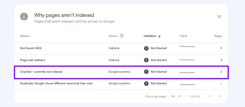Click trend sparkline for Crawled - currently not indexed
Viewport: 245px width, 107px height.
[187, 72]
